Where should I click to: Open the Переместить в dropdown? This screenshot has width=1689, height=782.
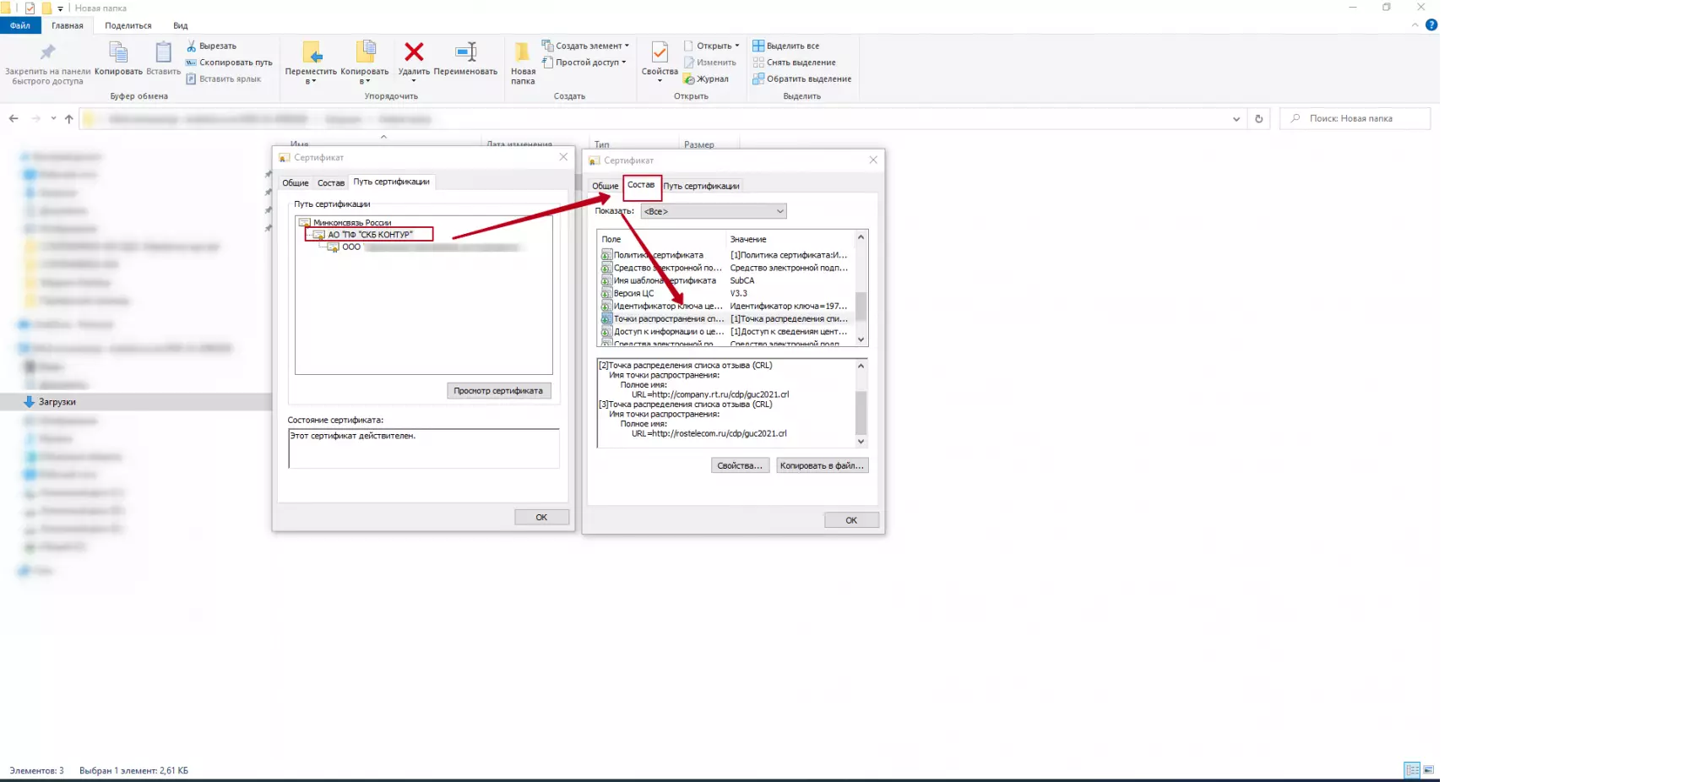pos(311,62)
